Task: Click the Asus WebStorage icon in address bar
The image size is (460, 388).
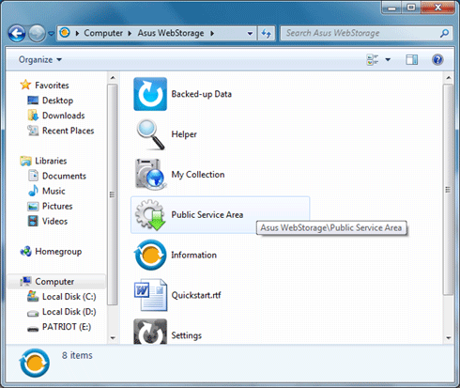Action: 65,33
